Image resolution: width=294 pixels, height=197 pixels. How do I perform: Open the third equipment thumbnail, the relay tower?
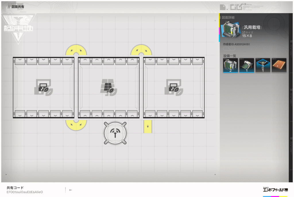click(x=263, y=65)
